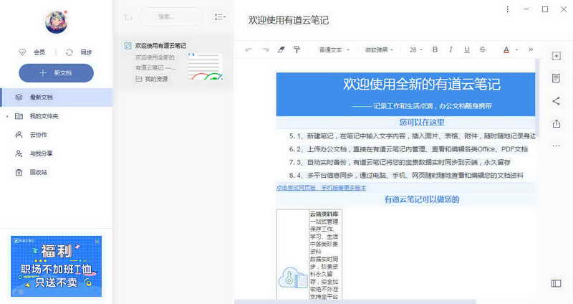Click the list line starting 新建笔记
The image size is (573, 304).
[x=413, y=136]
